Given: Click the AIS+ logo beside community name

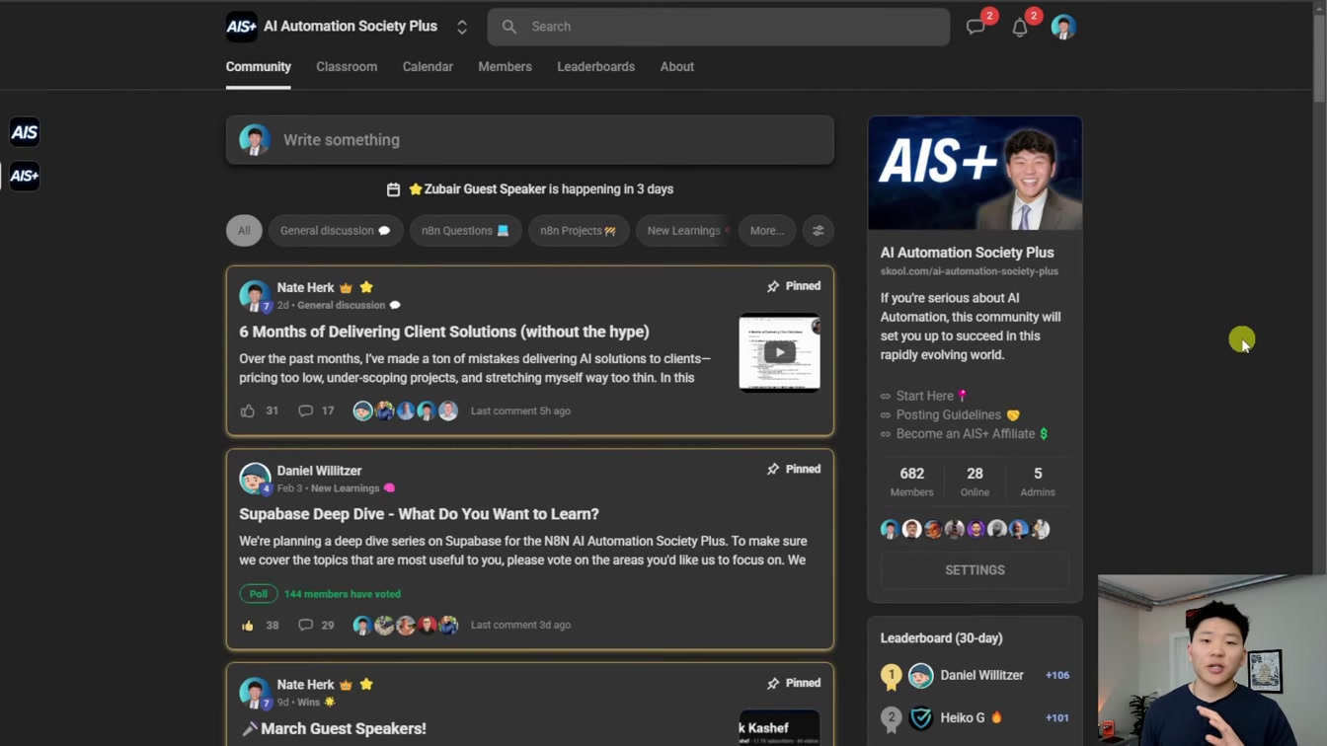Looking at the screenshot, I should coord(241,27).
